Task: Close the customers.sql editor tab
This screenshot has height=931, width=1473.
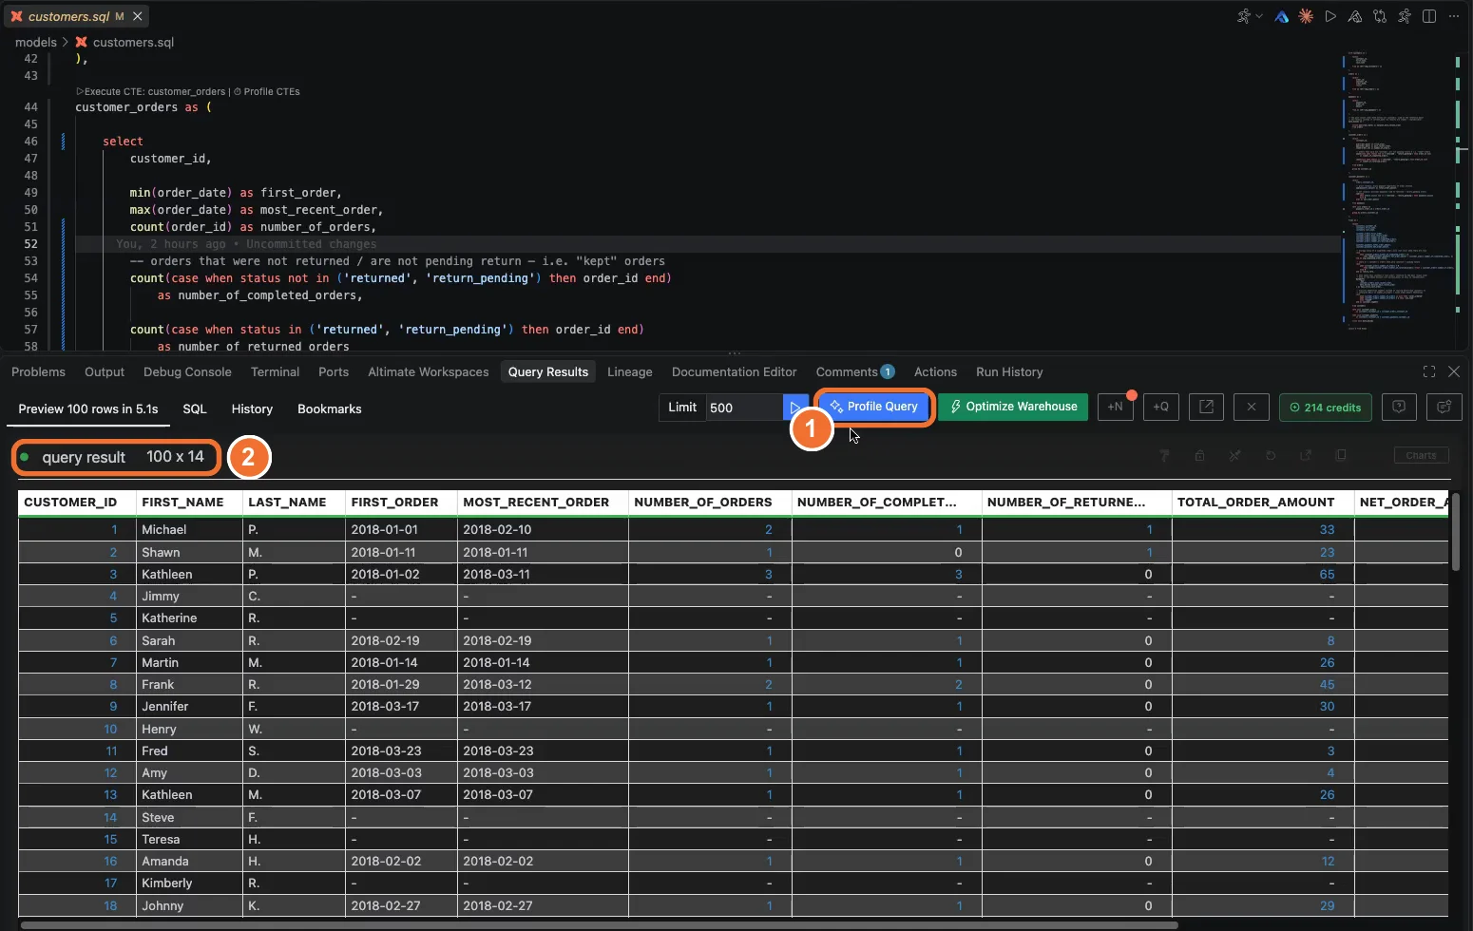Action: 138,16
